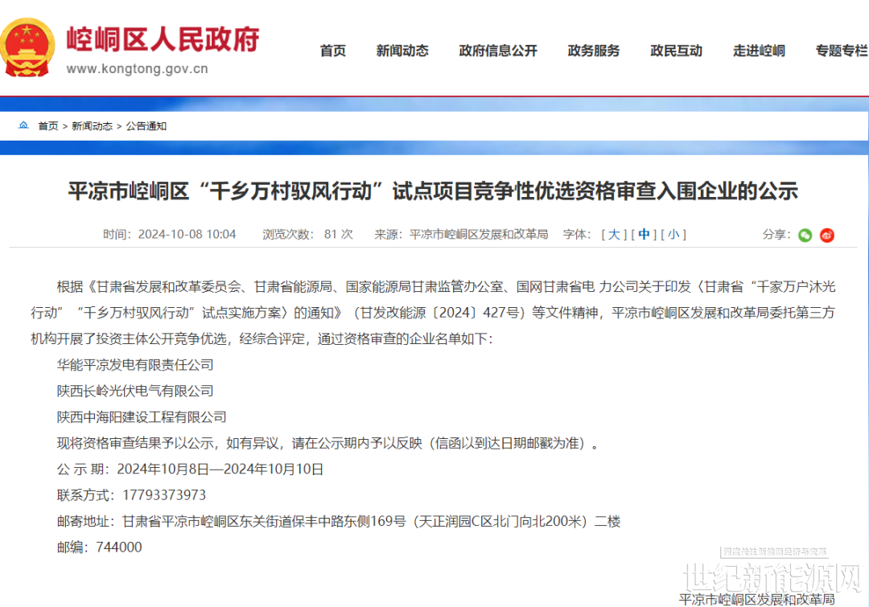Click the 公示期 date range line
The image size is (869, 607).
(190, 469)
